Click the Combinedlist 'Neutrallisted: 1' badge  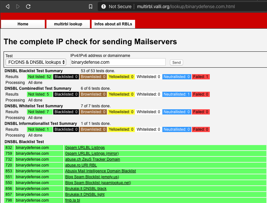177,94
